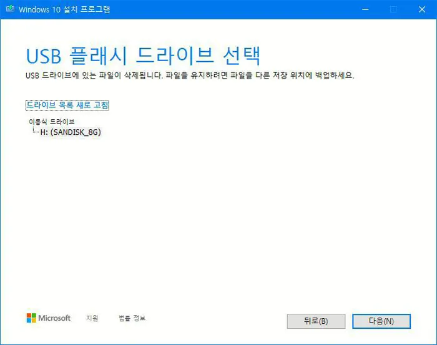Click the 이동식 드라이브 tree node
The height and width of the screenshot is (345, 437).
tap(52, 122)
